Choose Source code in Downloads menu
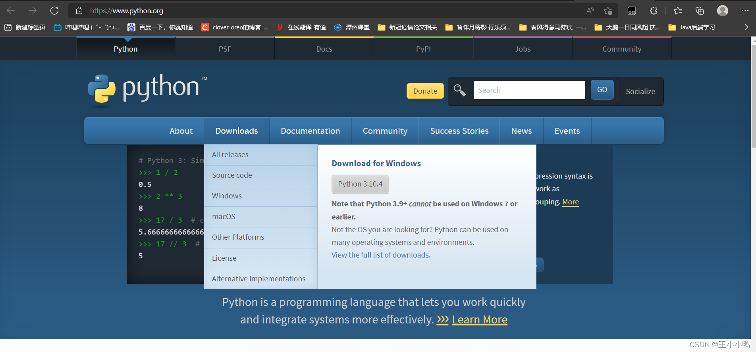756x352 pixels. [261, 175]
